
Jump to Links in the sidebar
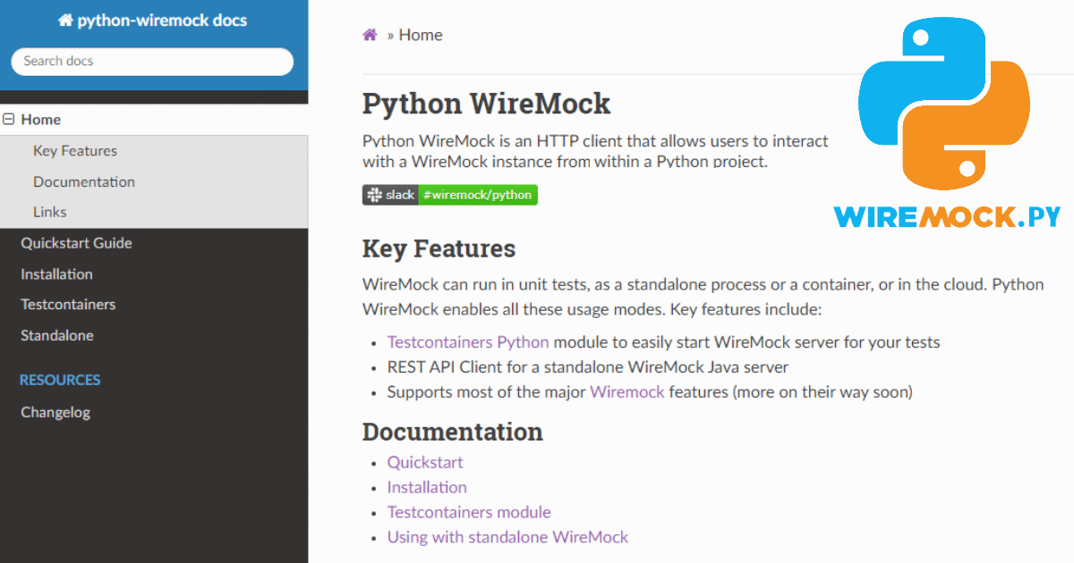click(x=50, y=212)
